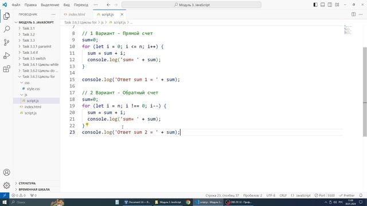Open the Run and Debug view
The image size is (367, 206).
coord(6,56)
